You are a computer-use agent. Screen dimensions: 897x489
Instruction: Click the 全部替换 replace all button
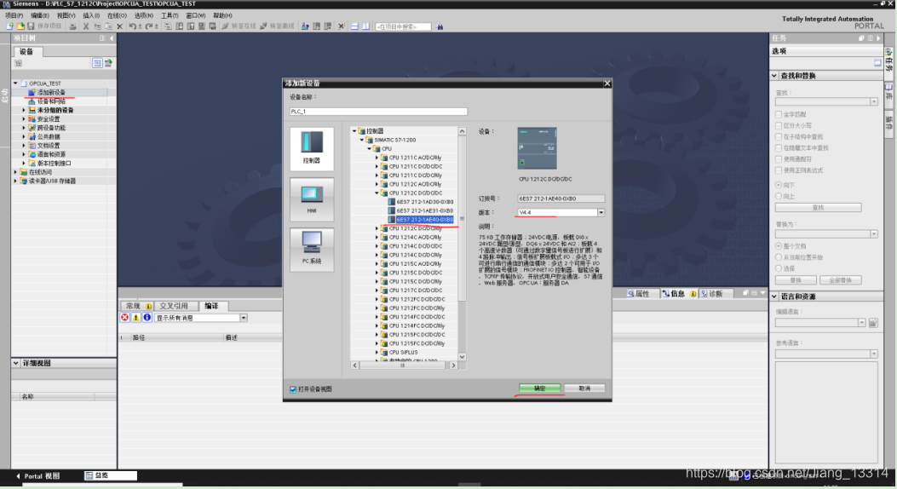click(841, 280)
